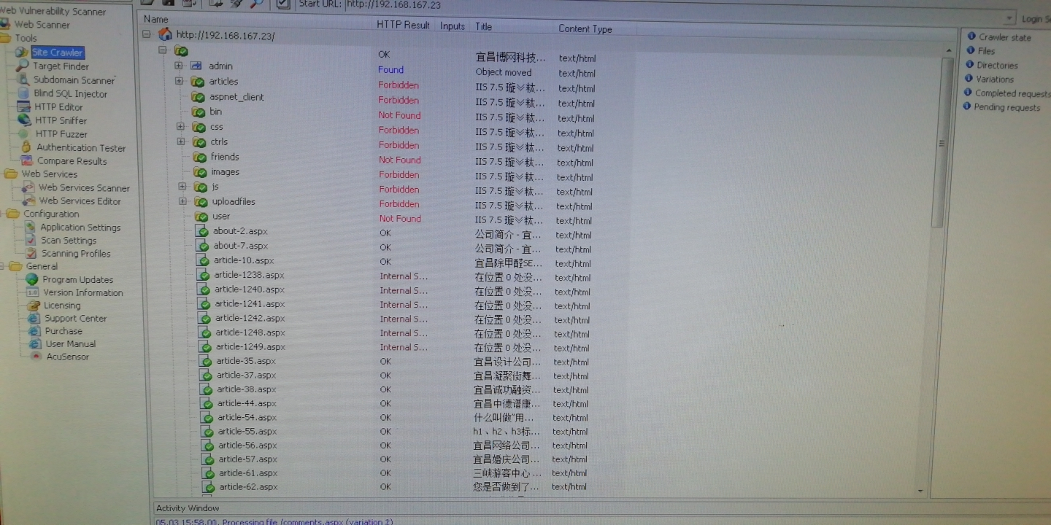This screenshot has height=525, width=1051.
Task: Click the User Manual browser icon
Action: 35,343
